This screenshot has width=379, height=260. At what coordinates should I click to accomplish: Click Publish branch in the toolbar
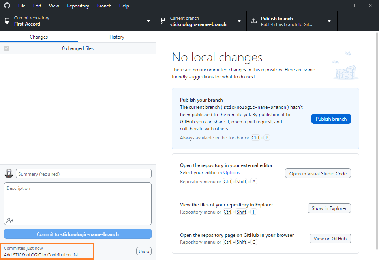(284, 21)
